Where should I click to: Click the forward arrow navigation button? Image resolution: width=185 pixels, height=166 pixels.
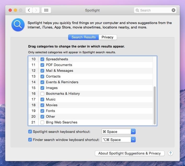[36, 10]
